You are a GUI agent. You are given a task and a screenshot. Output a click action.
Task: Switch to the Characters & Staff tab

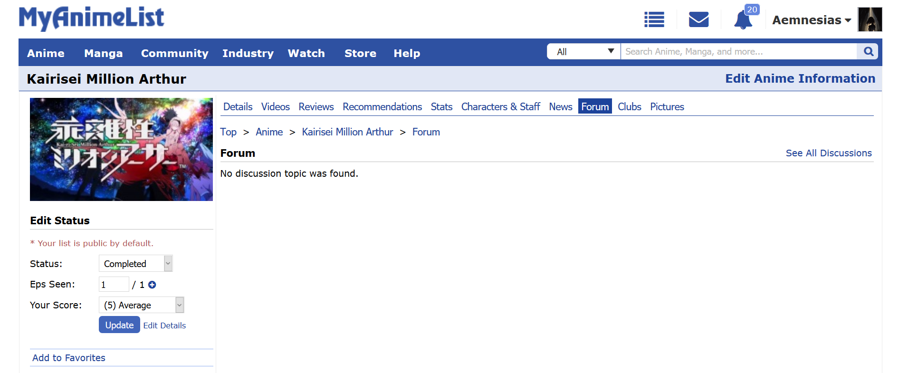pos(500,107)
